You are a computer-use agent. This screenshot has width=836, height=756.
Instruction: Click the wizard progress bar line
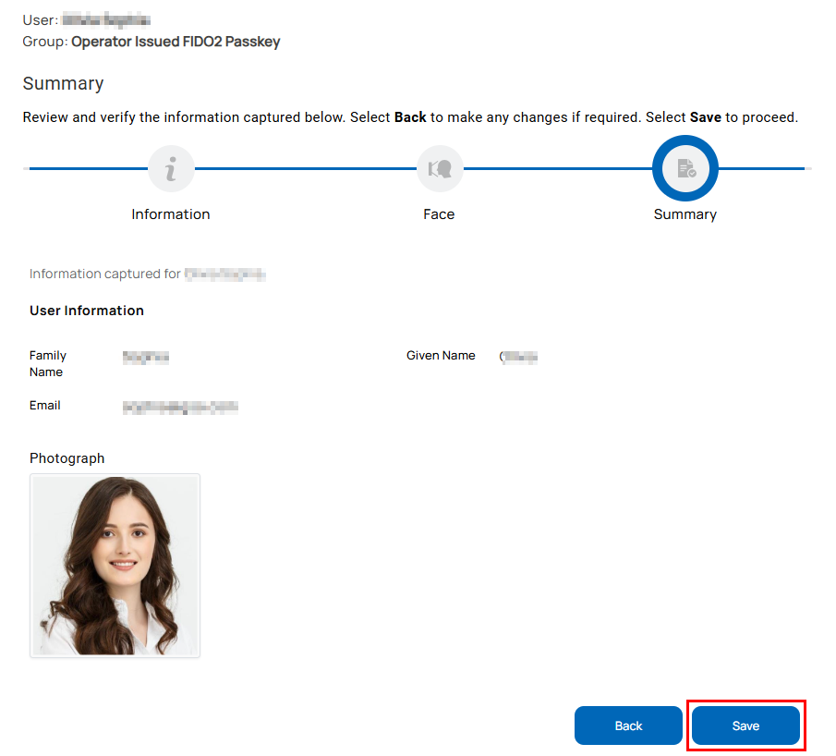[x=305, y=168]
